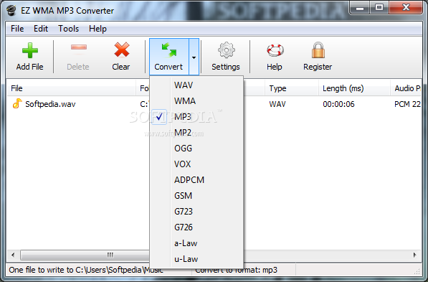Click the music note icon beside Softpedia.wav
Image resolution: width=428 pixels, height=282 pixels.
pyautogui.click(x=17, y=103)
